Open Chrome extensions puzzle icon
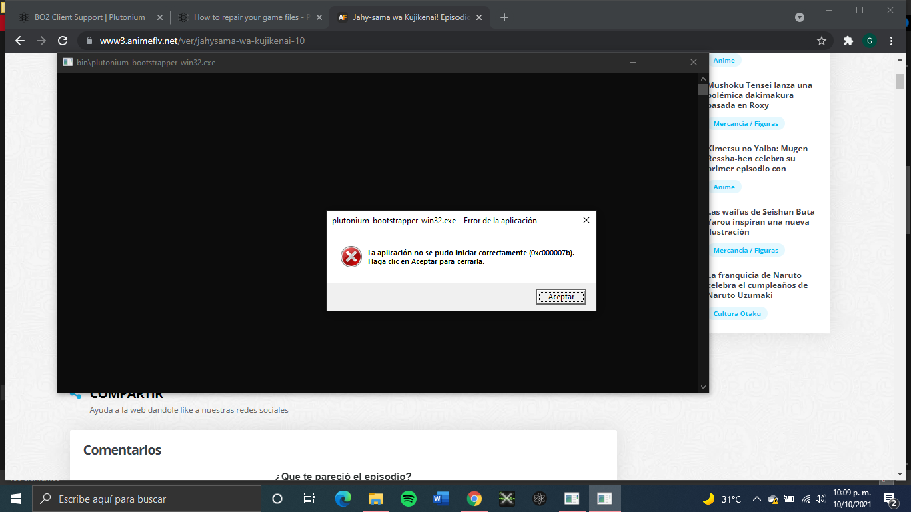The width and height of the screenshot is (911, 512). 848,41
